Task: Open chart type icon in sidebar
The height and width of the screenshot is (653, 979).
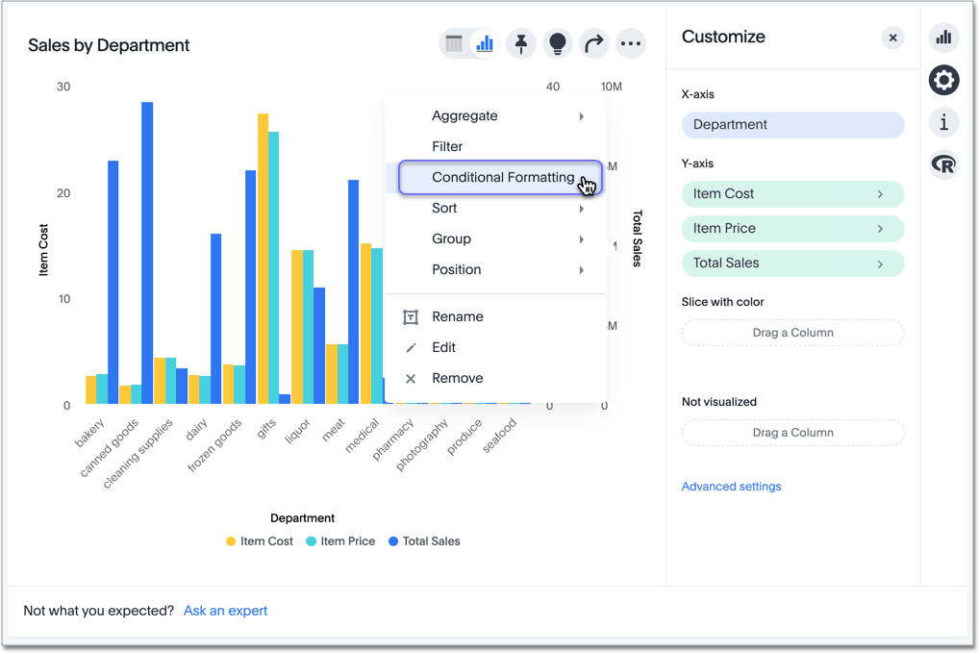Action: 943,38
